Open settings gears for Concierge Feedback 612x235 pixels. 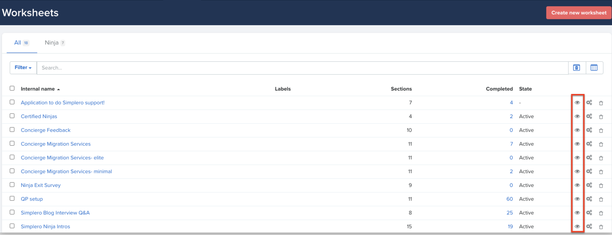589,130
